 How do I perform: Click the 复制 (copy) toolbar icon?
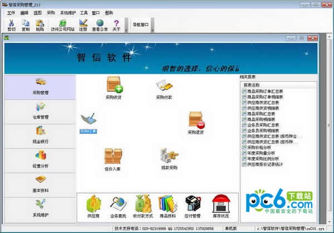26,25
